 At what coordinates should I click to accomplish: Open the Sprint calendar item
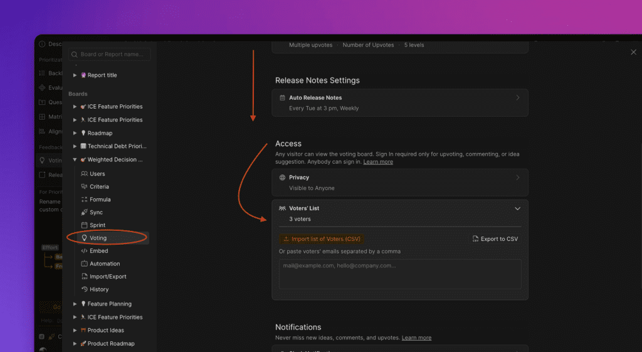(97, 225)
